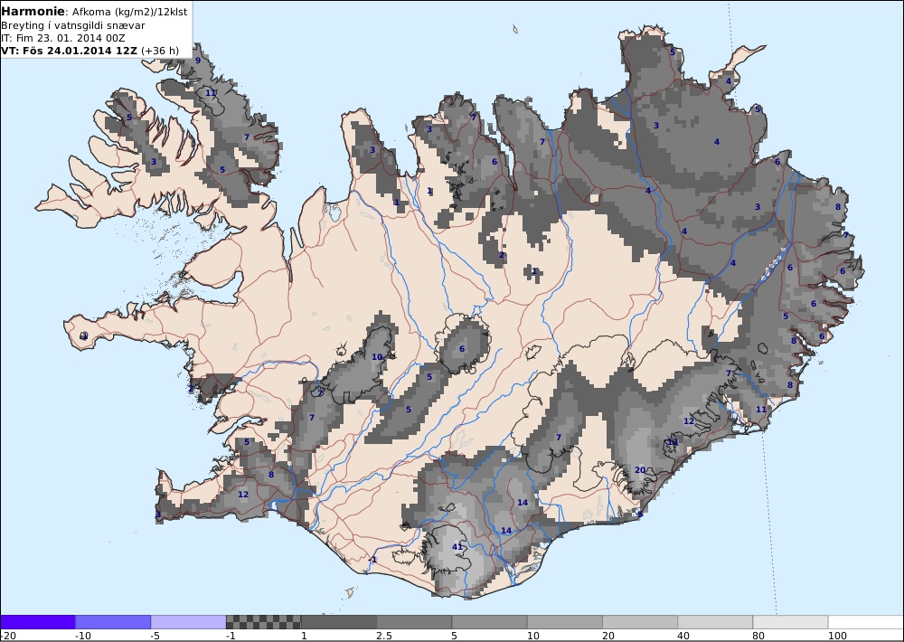
Task: Click the light lavender -5 to -1 legend swatch
Action: tap(189, 622)
